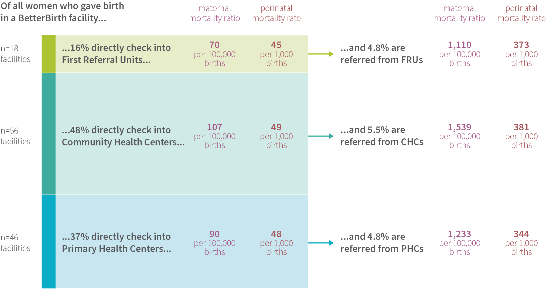This screenshot has height=290, width=553.
Task: Click '5.5% are referred from CHCs' text
Action: pyautogui.click(x=382, y=136)
